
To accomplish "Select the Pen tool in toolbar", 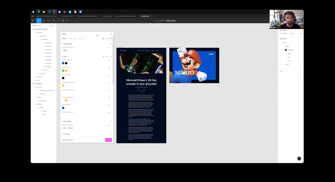I will click(x=54, y=21).
